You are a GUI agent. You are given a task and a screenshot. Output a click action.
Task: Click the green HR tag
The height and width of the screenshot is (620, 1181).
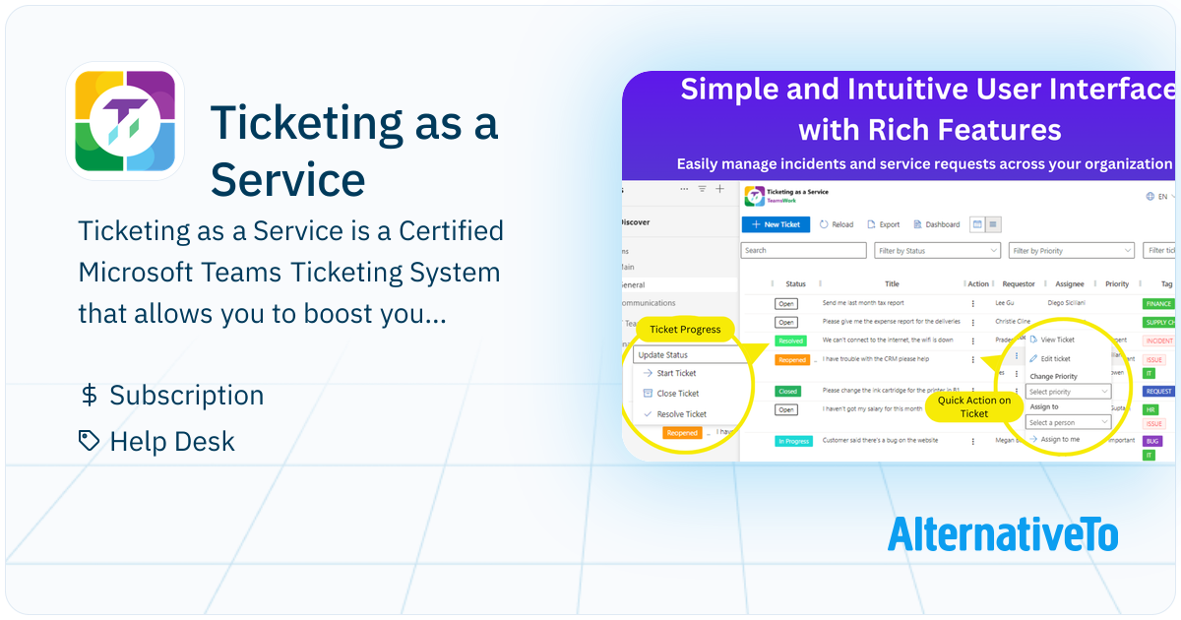click(x=1150, y=409)
